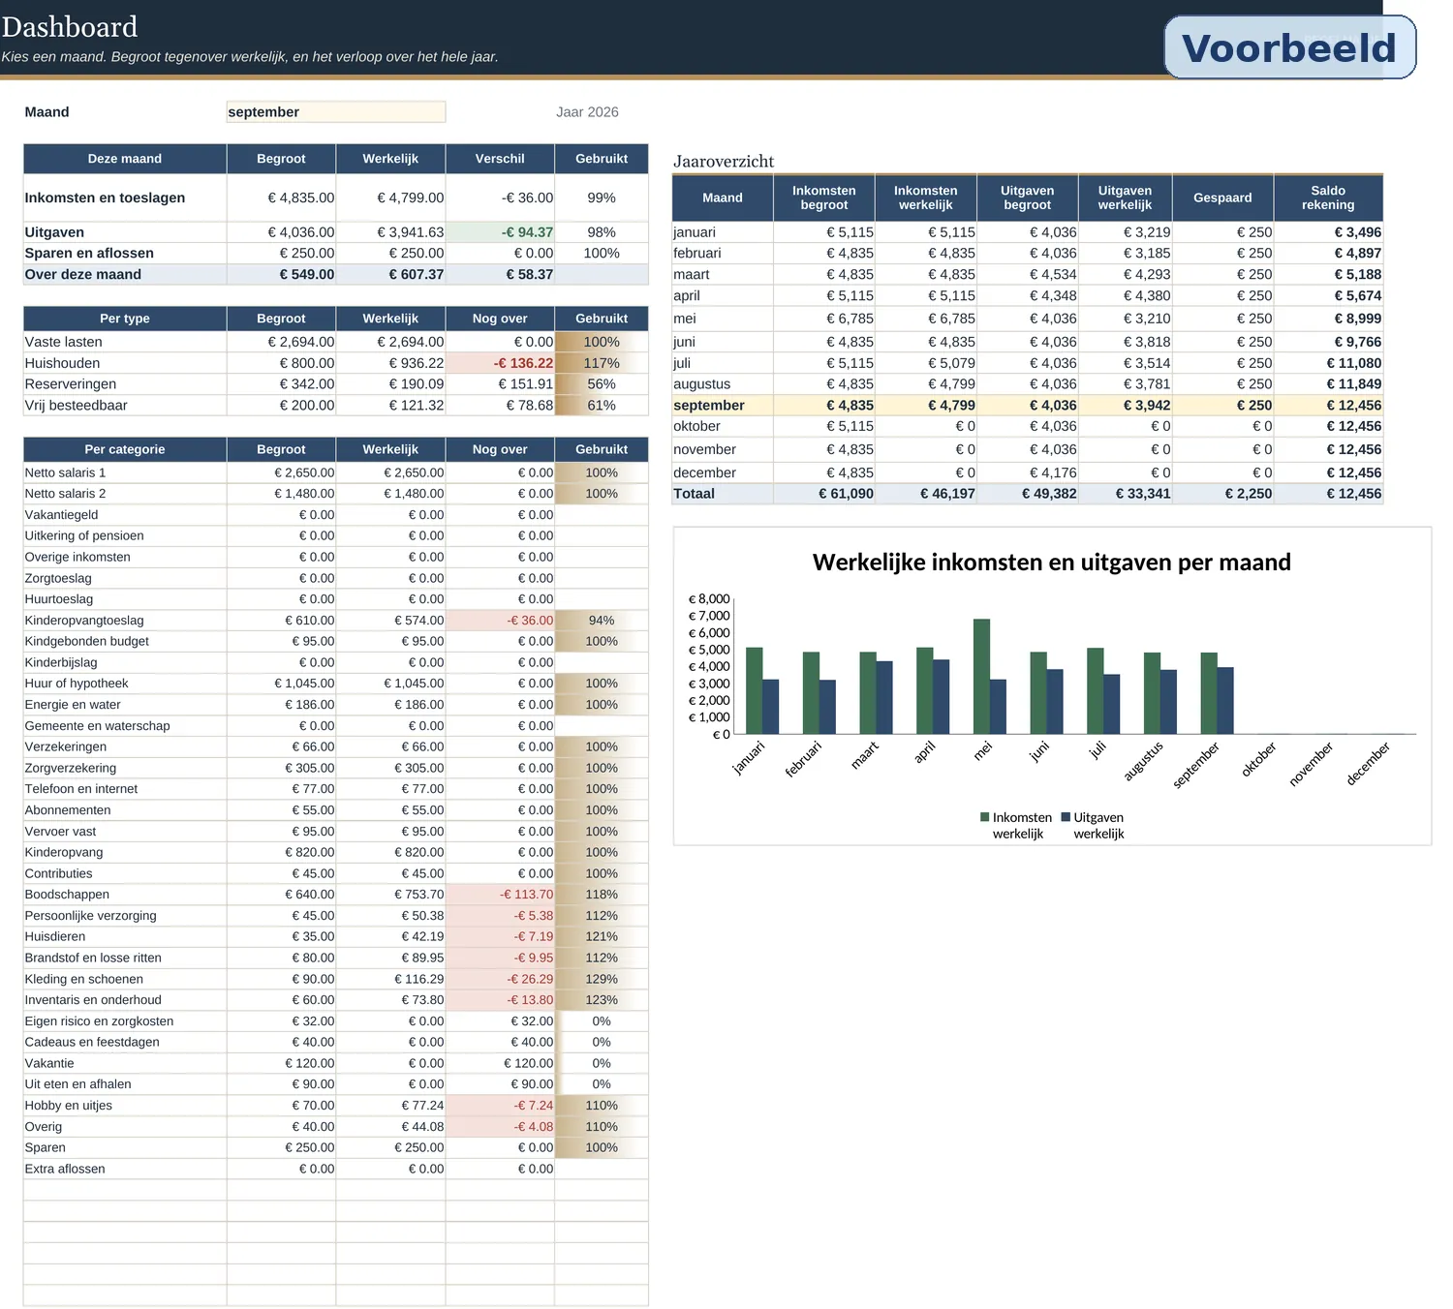The width and height of the screenshot is (1453, 1309).
Task: Select the Huishouden usage cell "117%"
Action: tap(602, 363)
